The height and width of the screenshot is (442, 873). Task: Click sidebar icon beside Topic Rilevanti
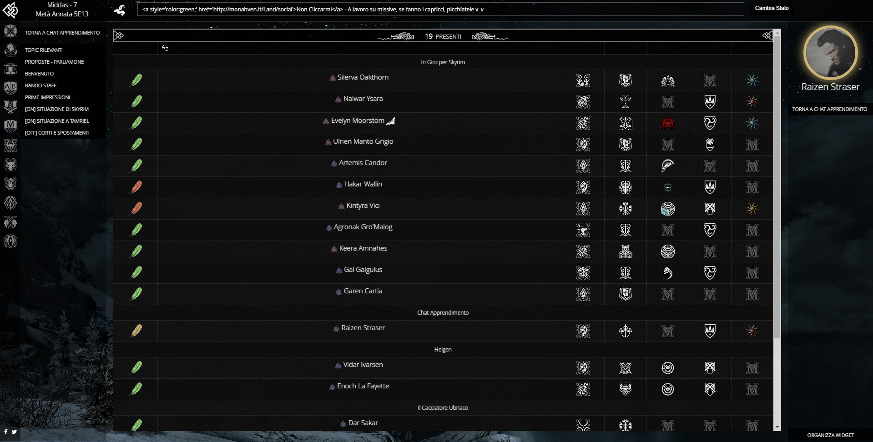[x=10, y=50]
